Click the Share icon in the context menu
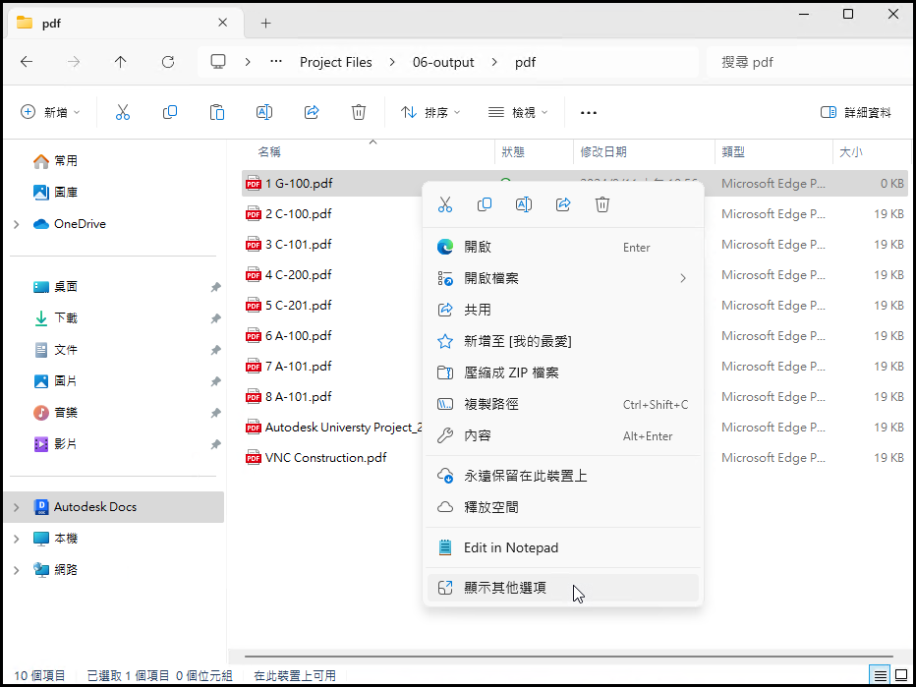The width and height of the screenshot is (916, 687). 563,204
